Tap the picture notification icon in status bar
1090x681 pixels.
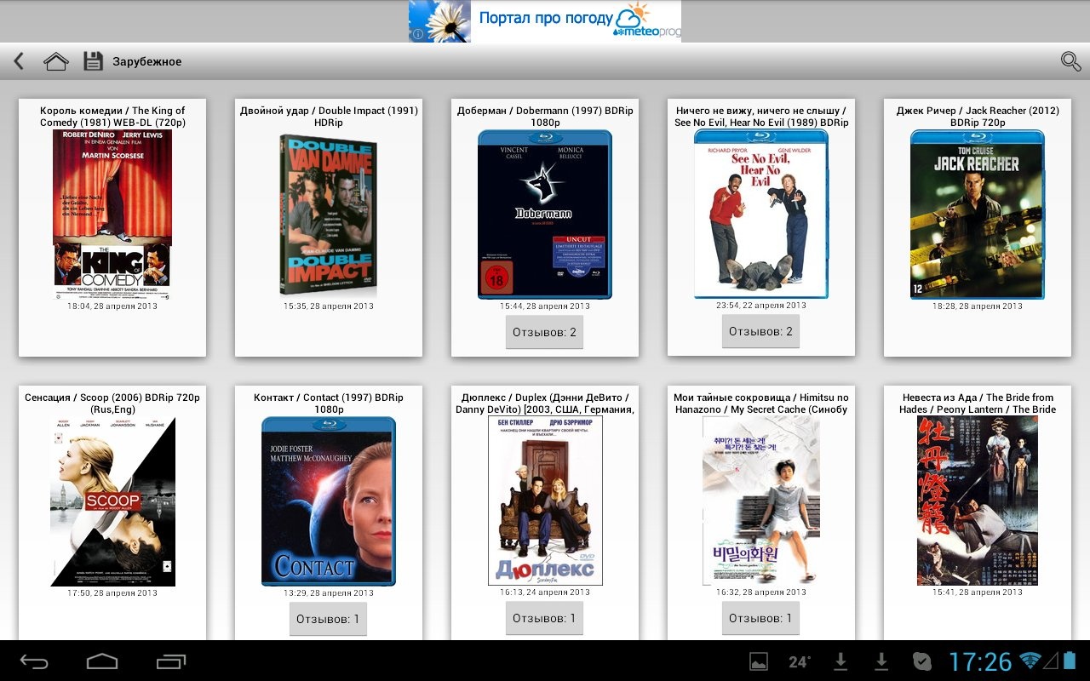(758, 661)
